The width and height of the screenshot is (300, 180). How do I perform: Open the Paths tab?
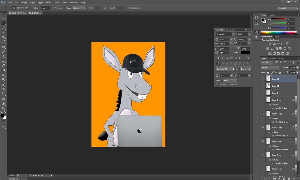click(x=282, y=59)
